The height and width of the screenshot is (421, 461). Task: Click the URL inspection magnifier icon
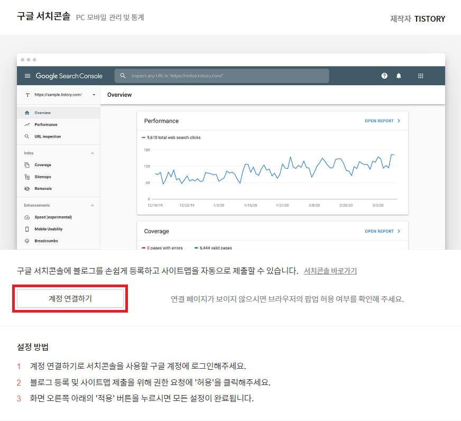[x=27, y=136]
